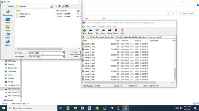Open File Explorer from taskbar
The image size is (199, 111).
pyautogui.click(x=75, y=108)
